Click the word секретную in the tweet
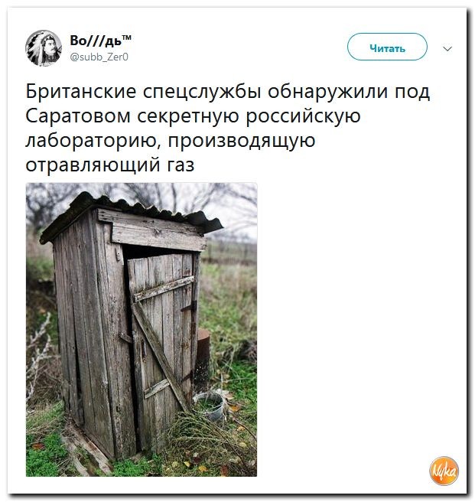The width and height of the screenshot is (475, 502). coord(188,117)
